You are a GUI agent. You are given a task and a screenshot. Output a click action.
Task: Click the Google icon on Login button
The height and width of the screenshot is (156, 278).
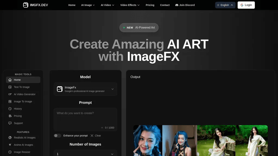tap(242, 5)
